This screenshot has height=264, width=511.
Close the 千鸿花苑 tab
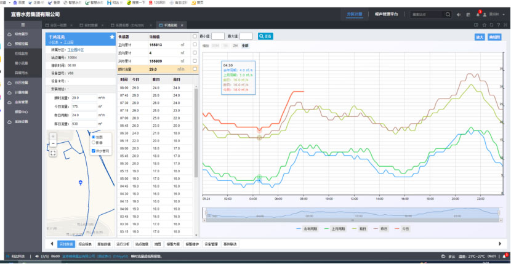(182, 25)
